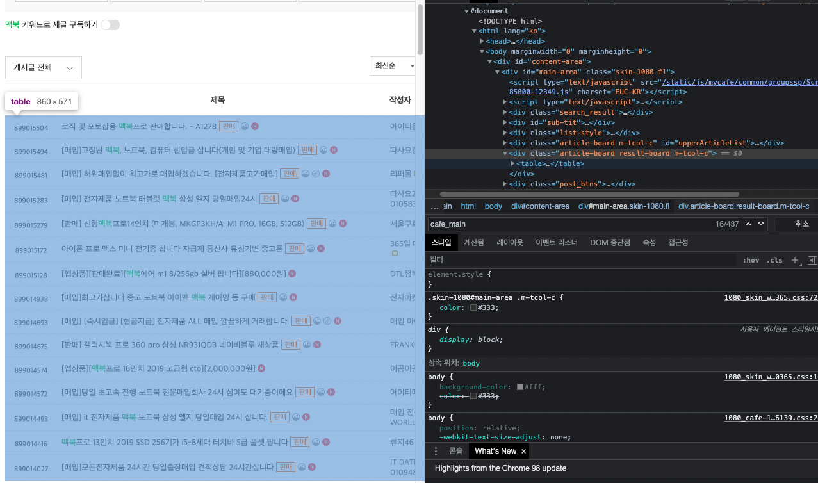818x483 pixels.
Task: Expand div id sub-tit node
Action: pos(505,122)
